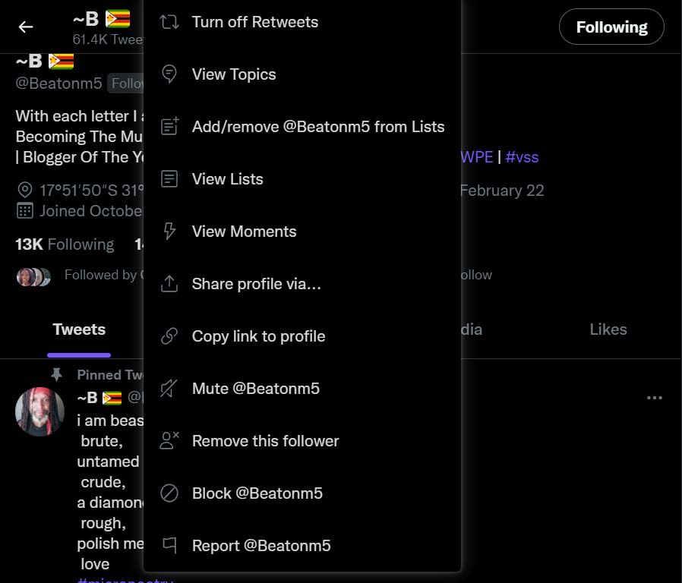Choose Remove this follower option

tap(265, 441)
